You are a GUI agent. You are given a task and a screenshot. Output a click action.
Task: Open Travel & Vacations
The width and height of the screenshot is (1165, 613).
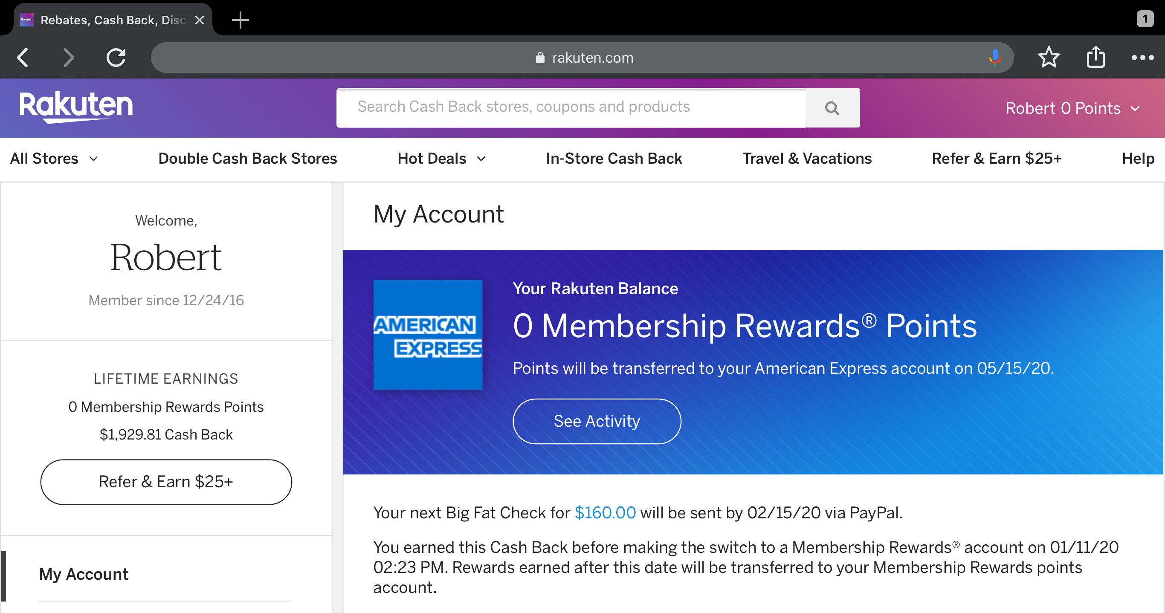(807, 158)
